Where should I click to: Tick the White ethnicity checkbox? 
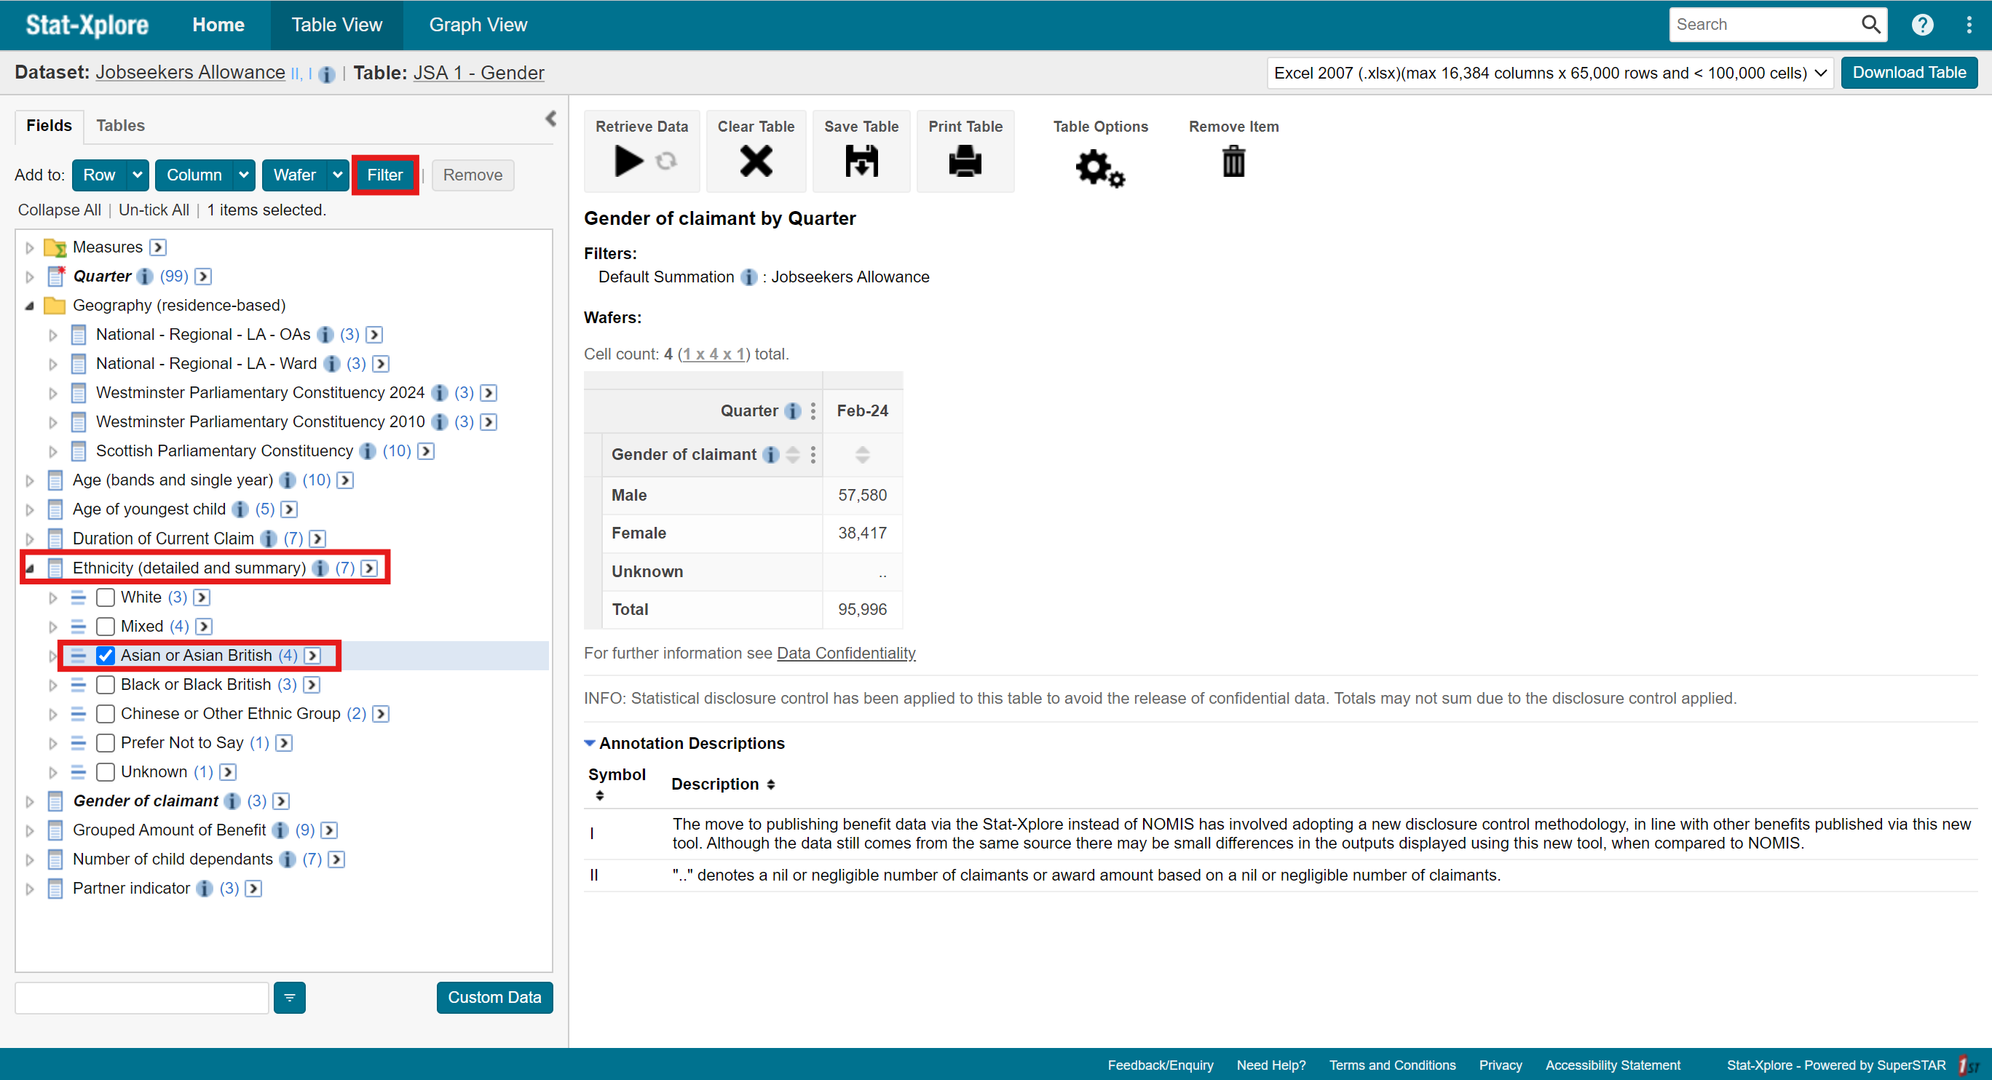tap(105, 597)
